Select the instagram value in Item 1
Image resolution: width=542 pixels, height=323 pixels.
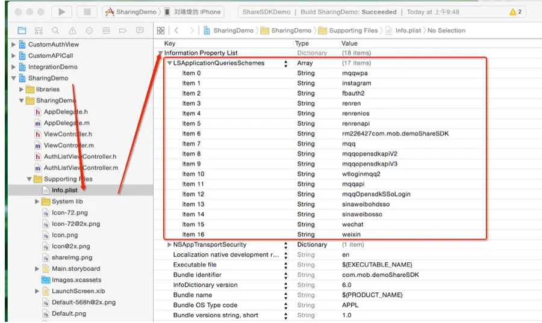pyautogui.click(x=357, y=83)
